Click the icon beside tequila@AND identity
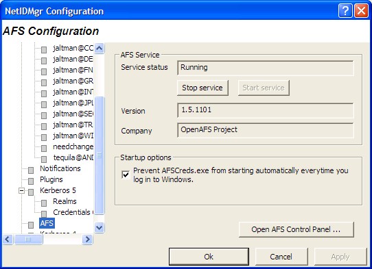Viewport: 372px width, 269px height. 44,159
